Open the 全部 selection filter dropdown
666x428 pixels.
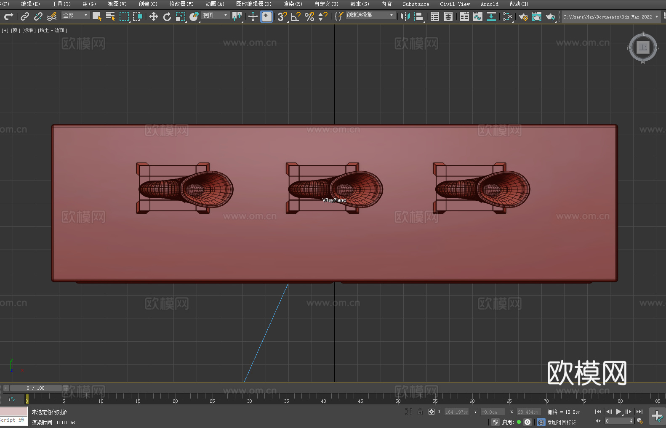[76, 15]
